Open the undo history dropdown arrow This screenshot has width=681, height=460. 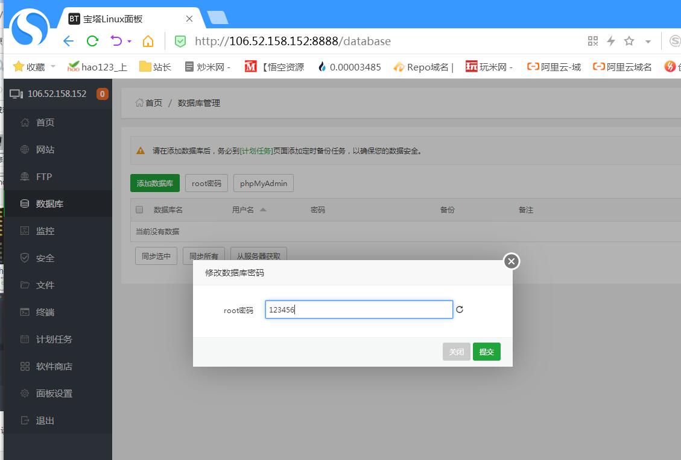(x=129, y=42)
